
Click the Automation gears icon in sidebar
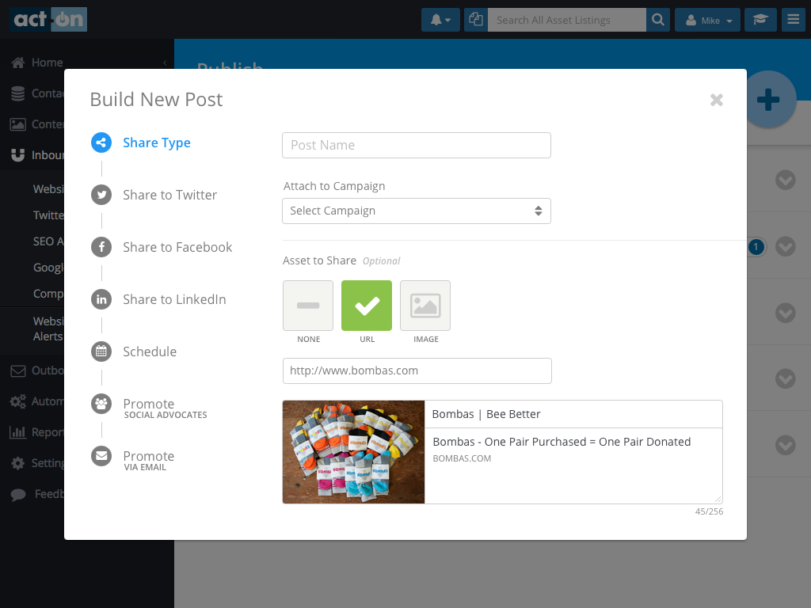click(x=18, y=401)
